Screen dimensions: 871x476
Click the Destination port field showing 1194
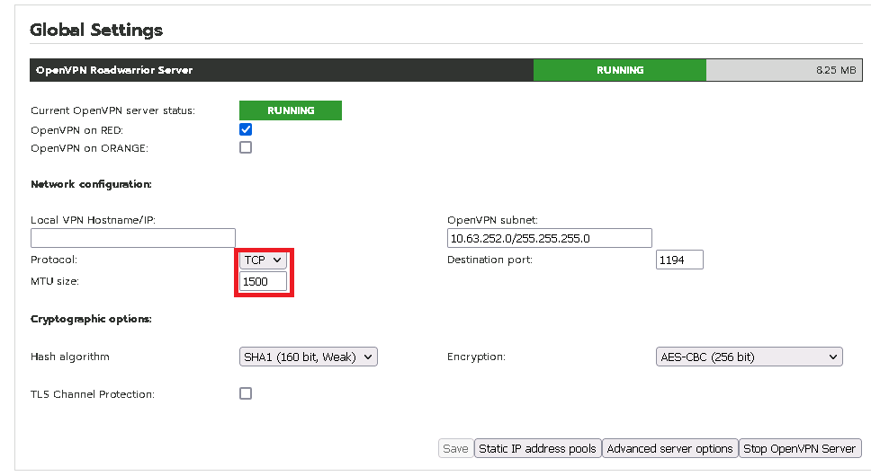coord(679,260)
